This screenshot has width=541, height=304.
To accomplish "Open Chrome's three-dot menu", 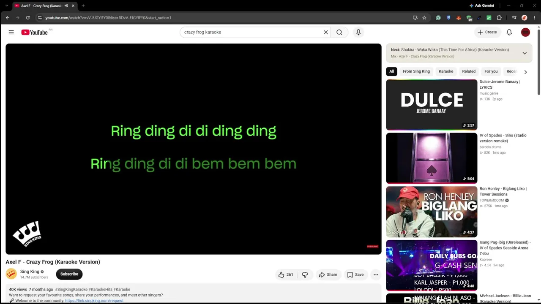I will tap(535, 18).
